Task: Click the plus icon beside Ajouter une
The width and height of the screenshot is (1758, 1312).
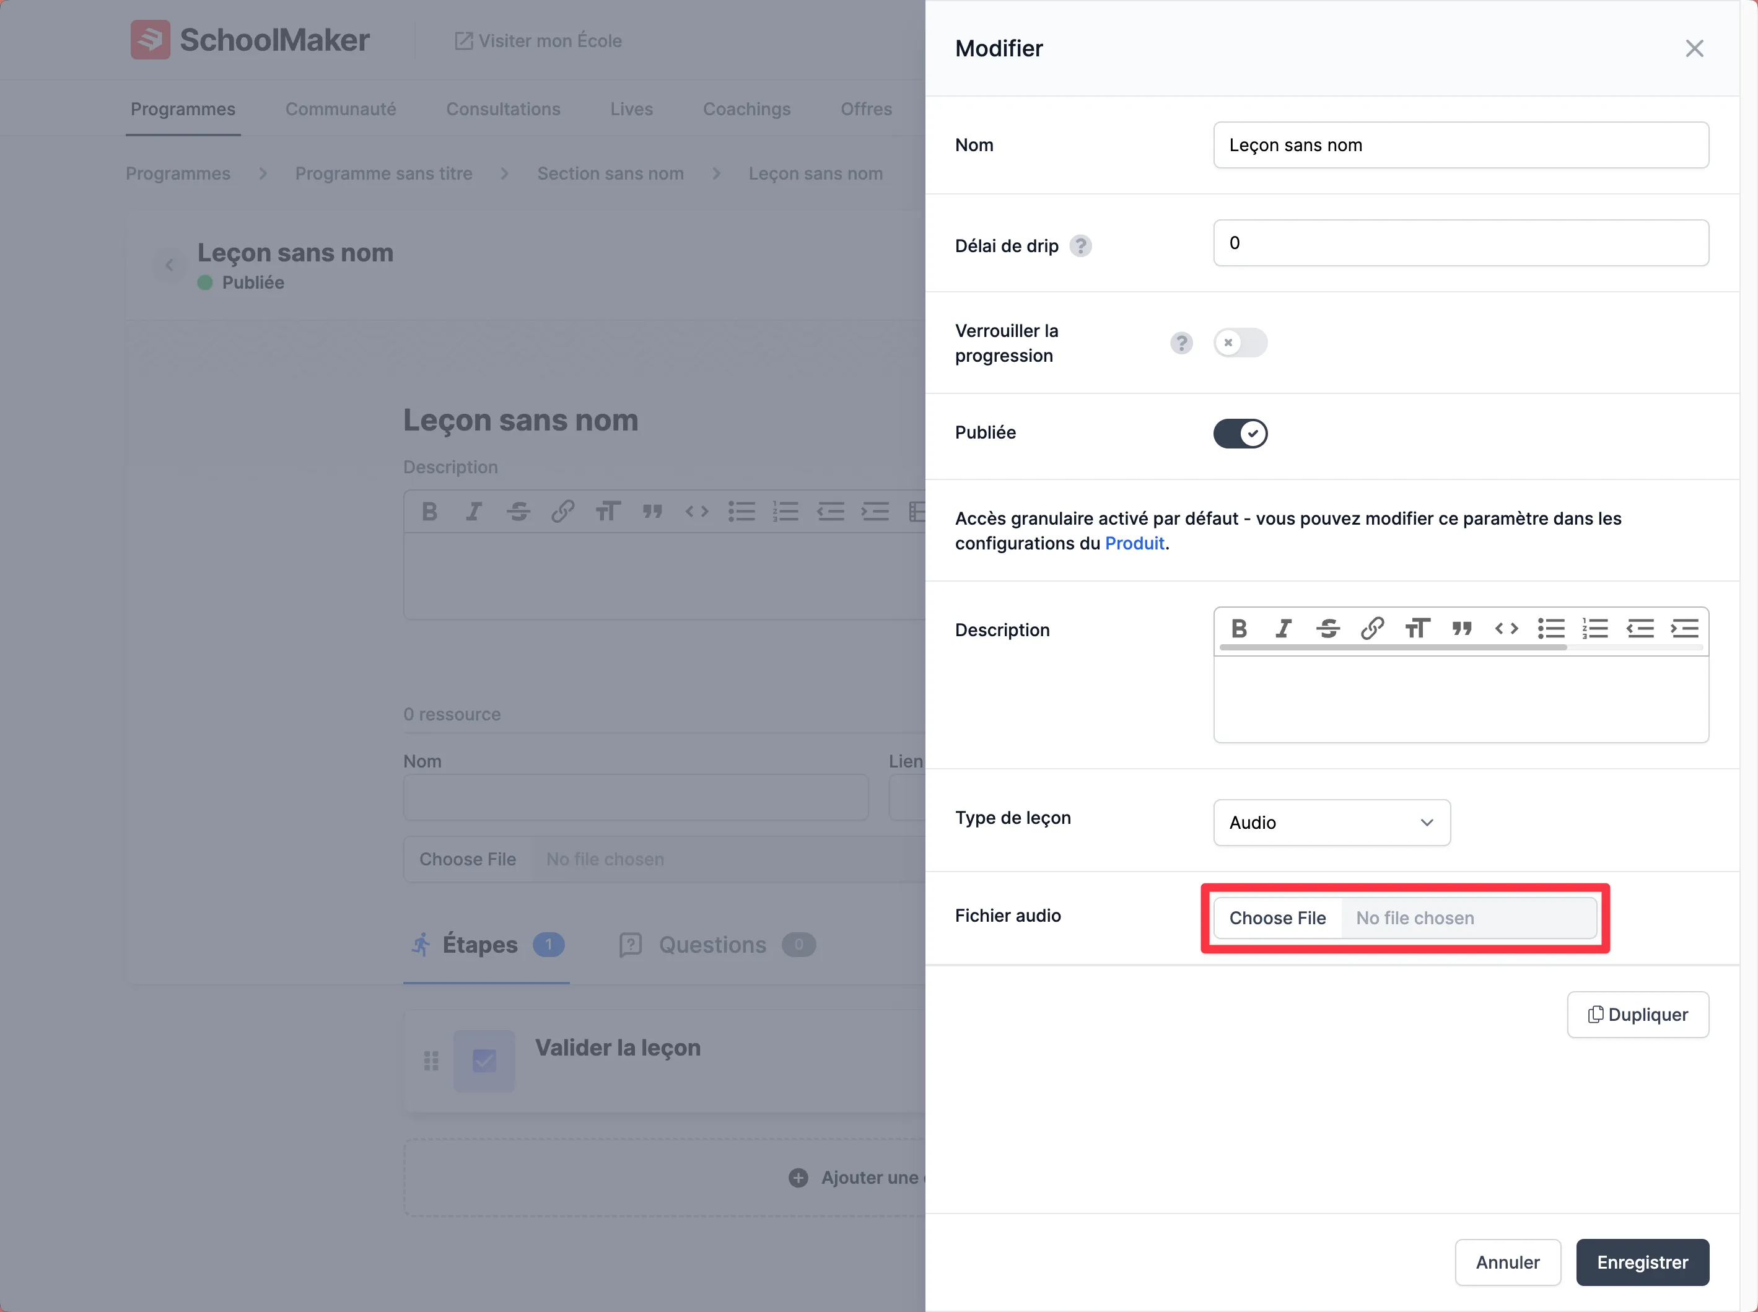Action: point(798,1178)
